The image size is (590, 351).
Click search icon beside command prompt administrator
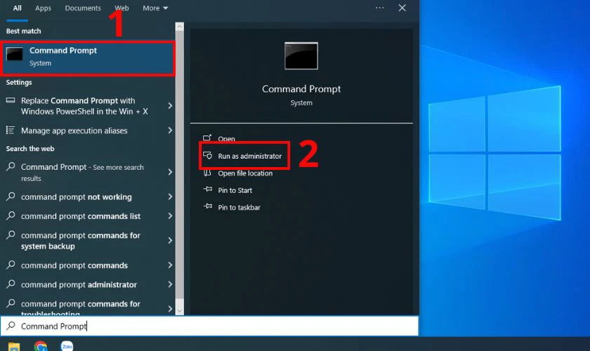pyautogui.click(x=11, y=284)
